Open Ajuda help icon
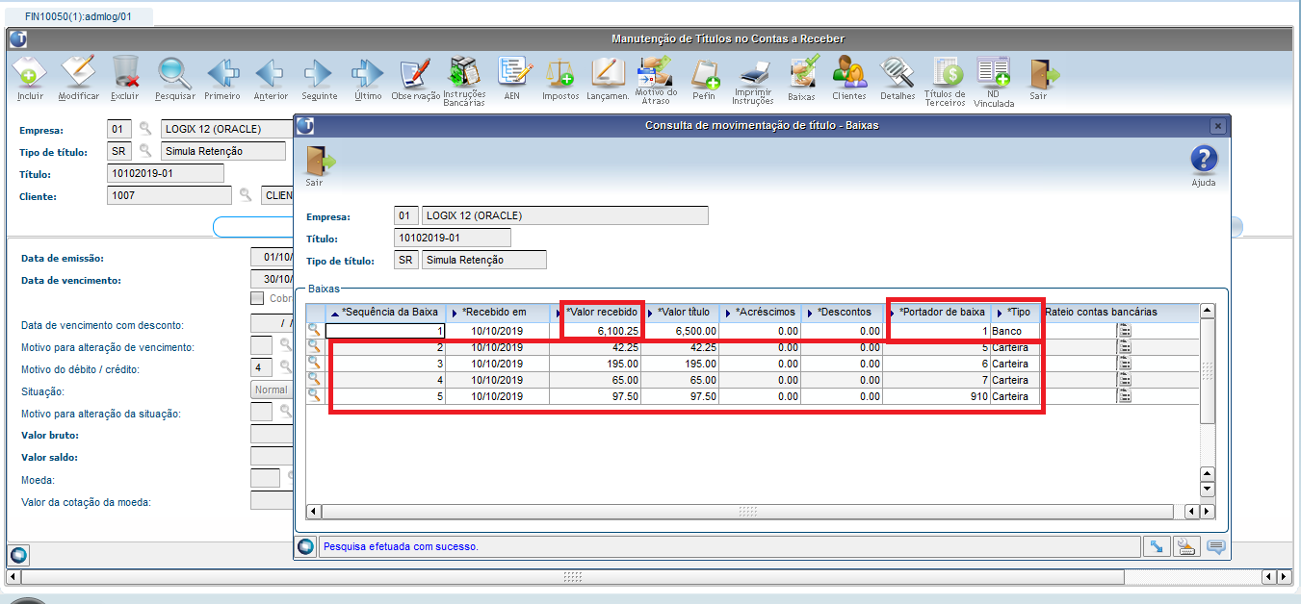Screen dimensions: 1301x604 point(1204,160)
